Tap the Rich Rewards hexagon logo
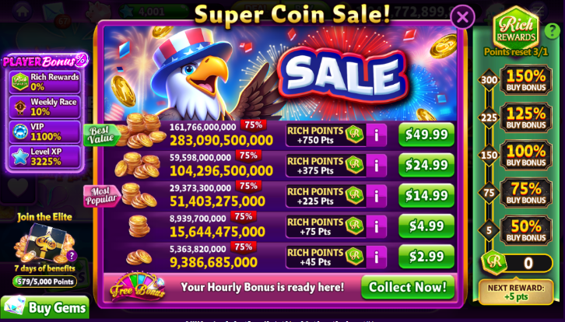565x322 pixels. (x=516, y=30)
